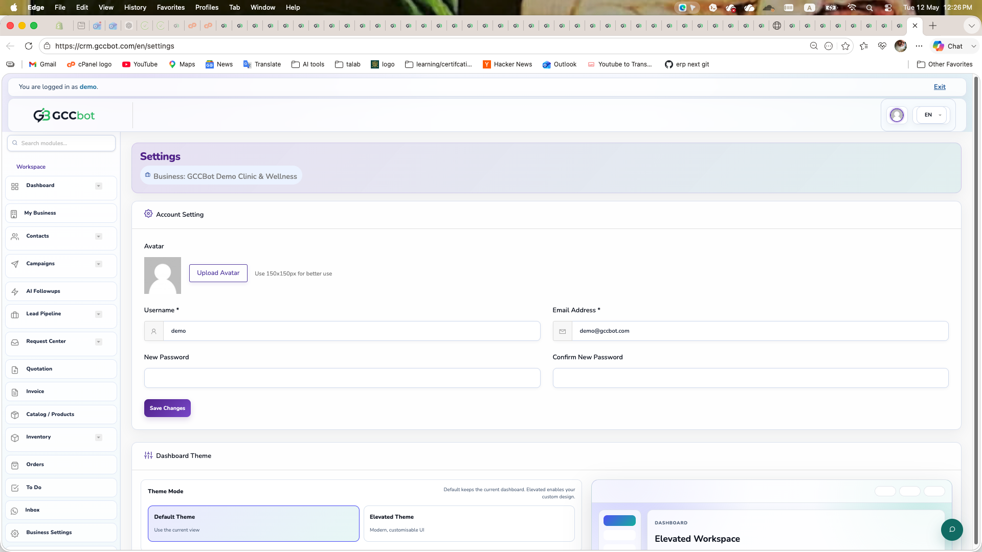Expand the Contacts sidebar dropdown arrow
The height and width of the screenshot is (552, 982).
(99, 237)
